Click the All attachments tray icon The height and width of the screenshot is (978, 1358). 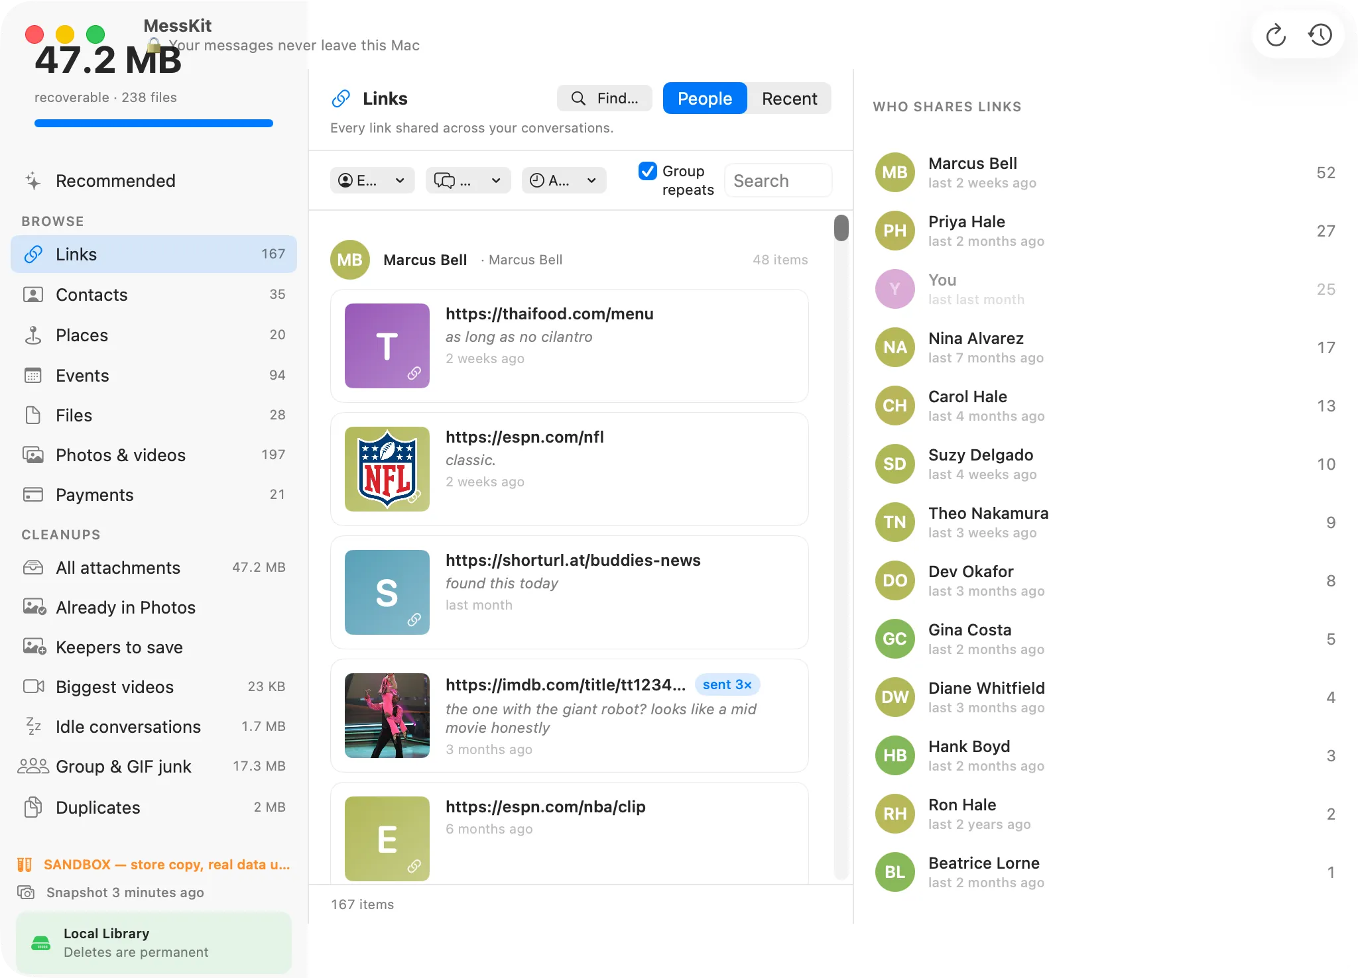33,568
